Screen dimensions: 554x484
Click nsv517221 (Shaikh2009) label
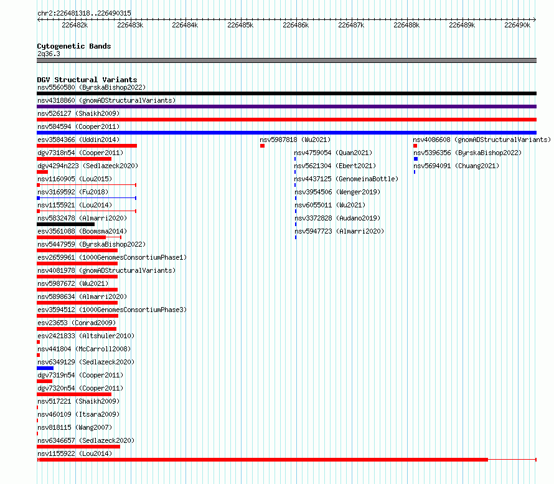coord(78,401)
